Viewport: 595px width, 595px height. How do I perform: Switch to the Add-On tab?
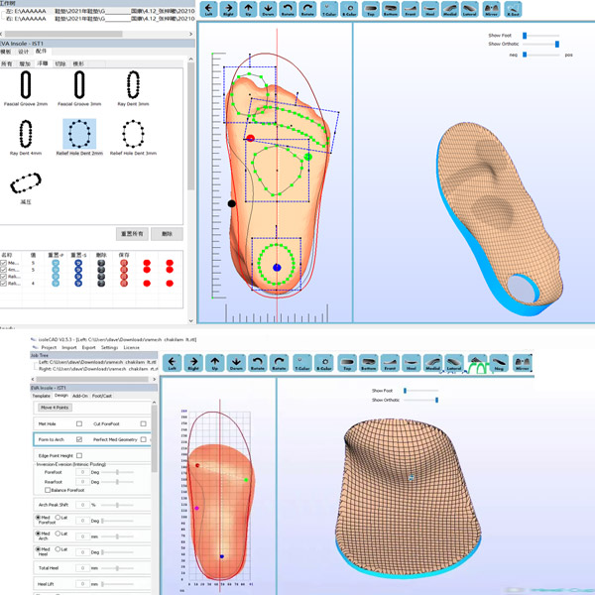pyautogui.click(x=80, y=396)
